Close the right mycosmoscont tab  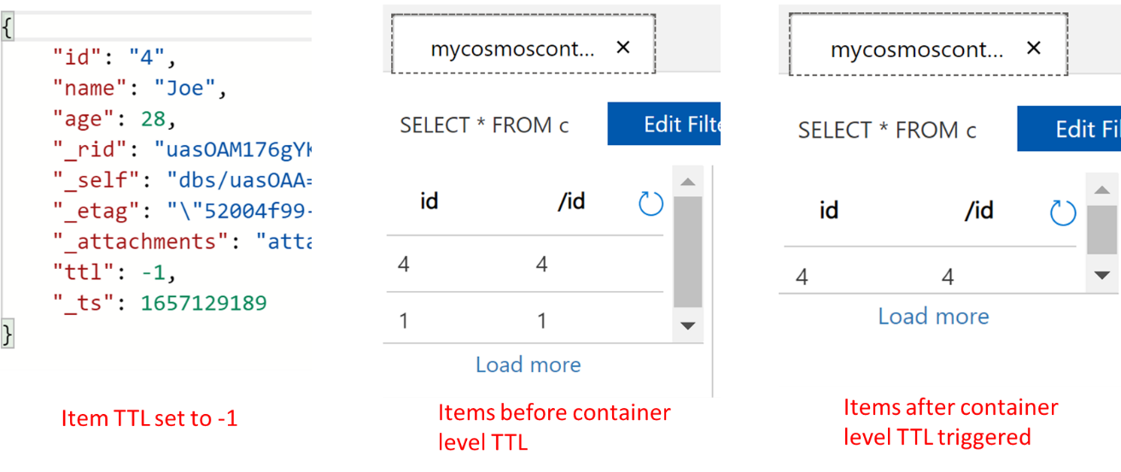tap(1033, 48)
